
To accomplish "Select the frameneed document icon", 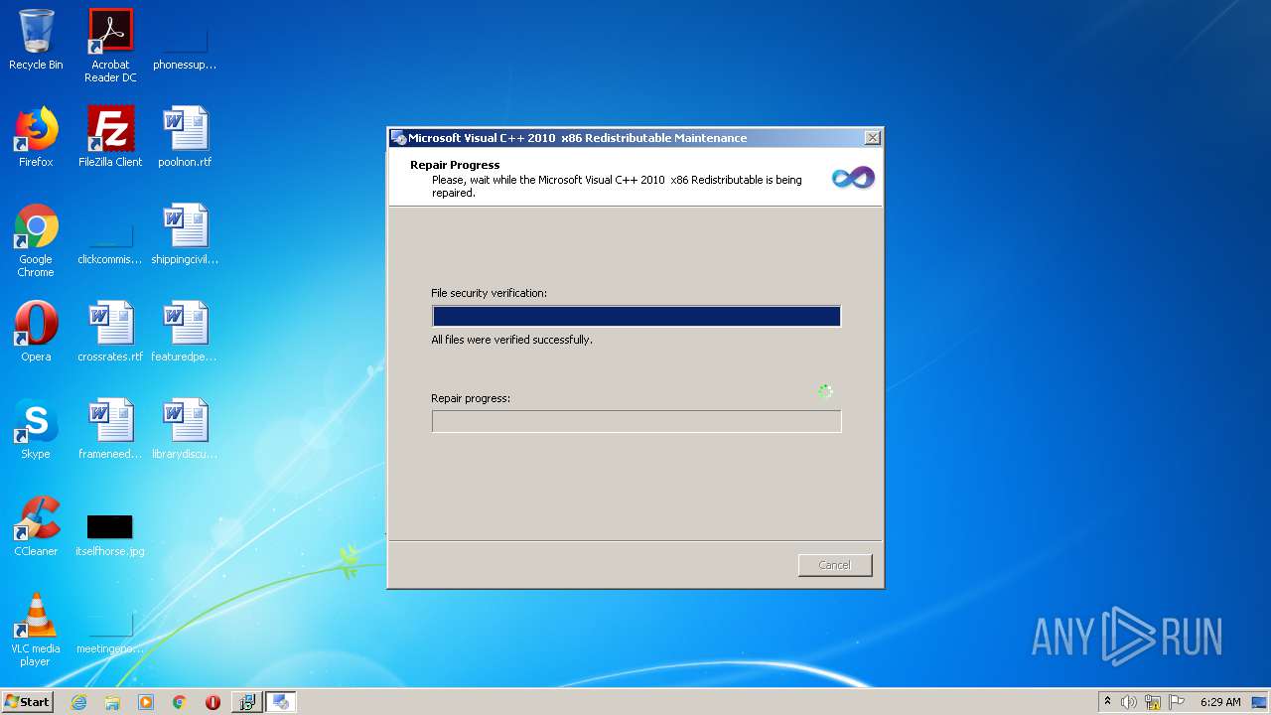I will pos(110,429).
